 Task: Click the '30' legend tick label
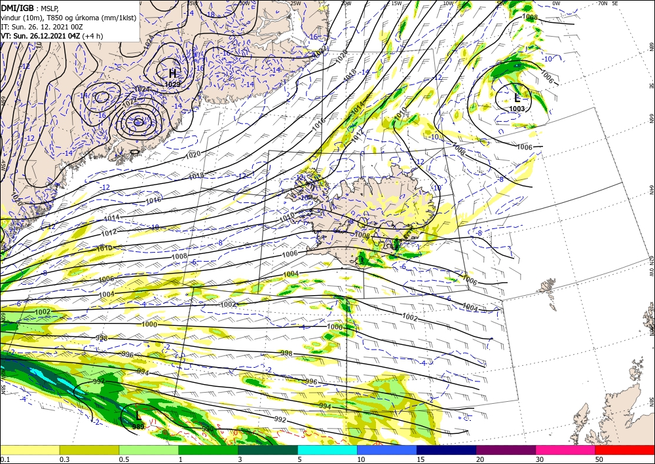tap(540, 459)
